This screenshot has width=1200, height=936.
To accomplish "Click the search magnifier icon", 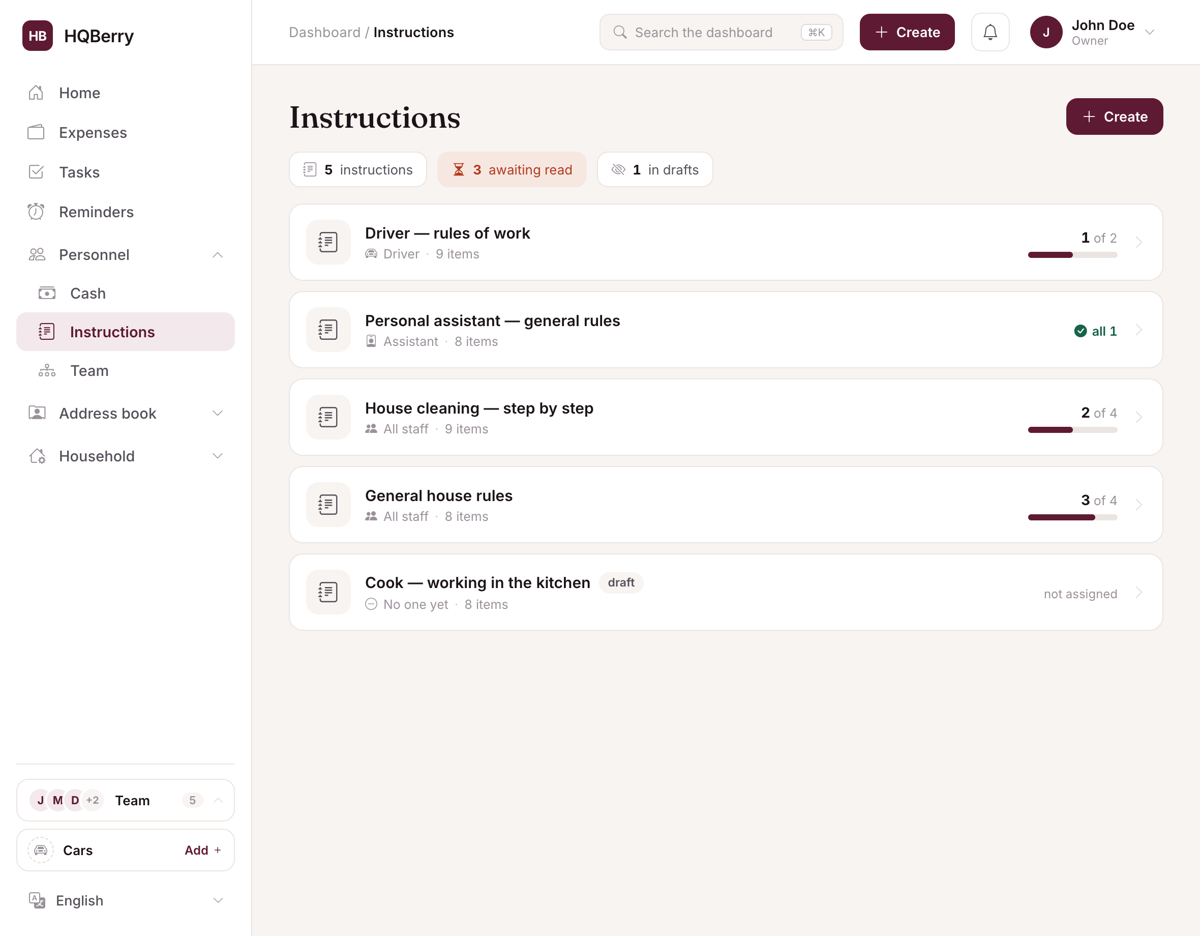I will (x=620, y=33).
